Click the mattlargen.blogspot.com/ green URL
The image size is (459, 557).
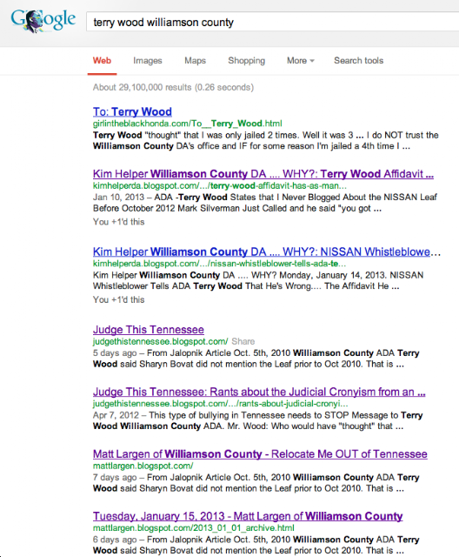(143, 466)
